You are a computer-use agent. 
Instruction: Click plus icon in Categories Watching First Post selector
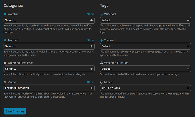(x=92, y=69)
